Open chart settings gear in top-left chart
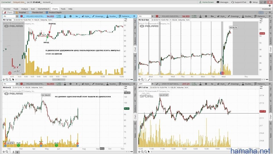Viewport: 273px width, 154px height. [x=71, y=16]
